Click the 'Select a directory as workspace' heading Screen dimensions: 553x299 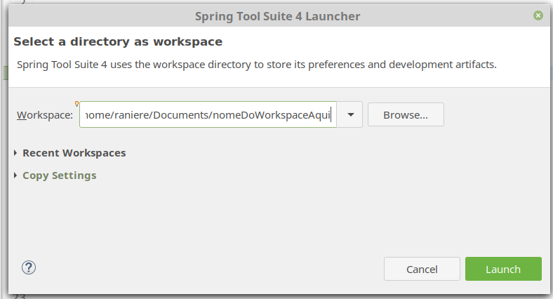pos(118,42)
